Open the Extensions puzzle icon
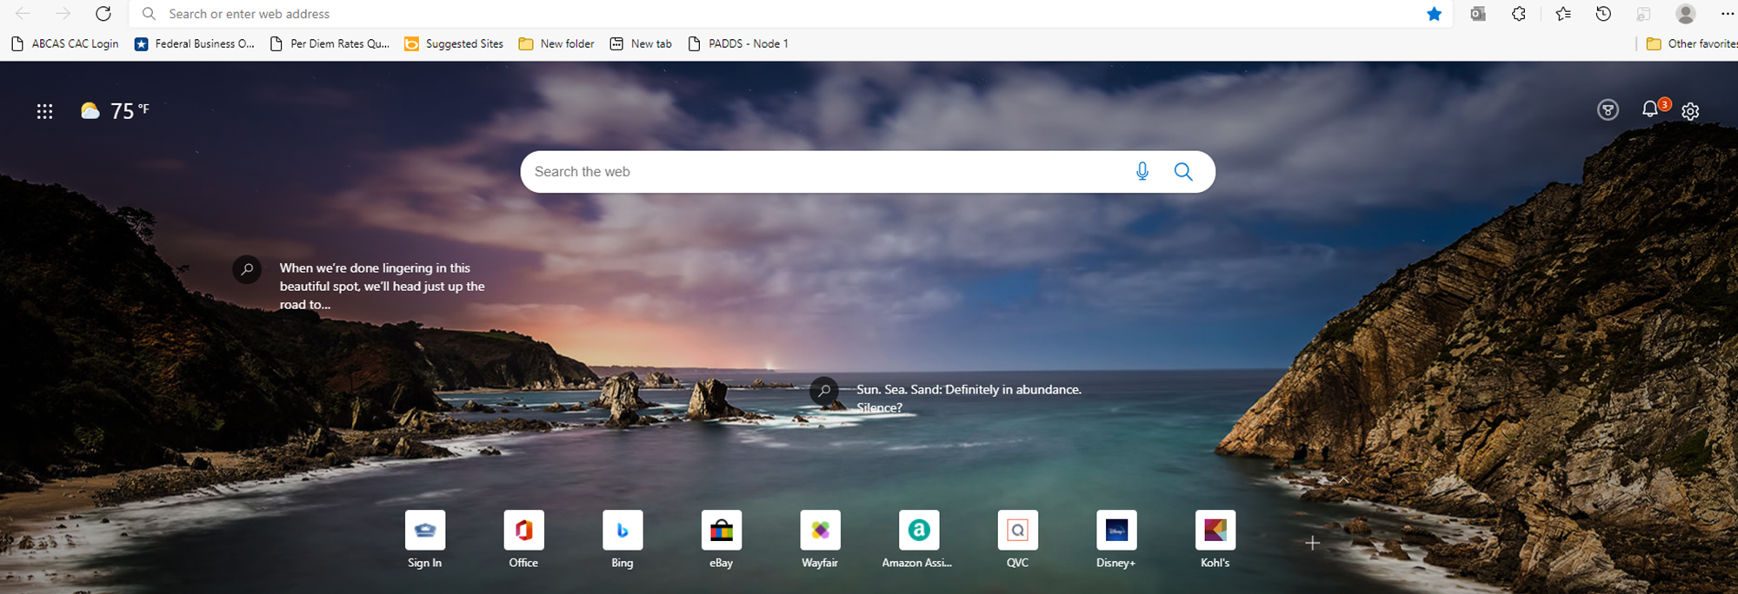 coord(1519,14)
